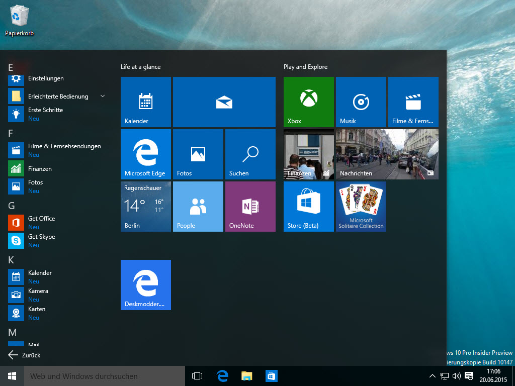Launch the OneNote tile
The height and width of the screenshot is (386, 515).
click(250, 207)
